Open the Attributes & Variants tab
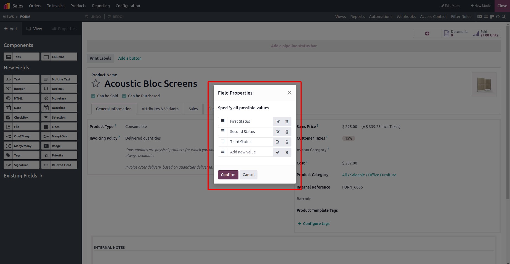This screenshot has width=510, height=264. point(160,109)
